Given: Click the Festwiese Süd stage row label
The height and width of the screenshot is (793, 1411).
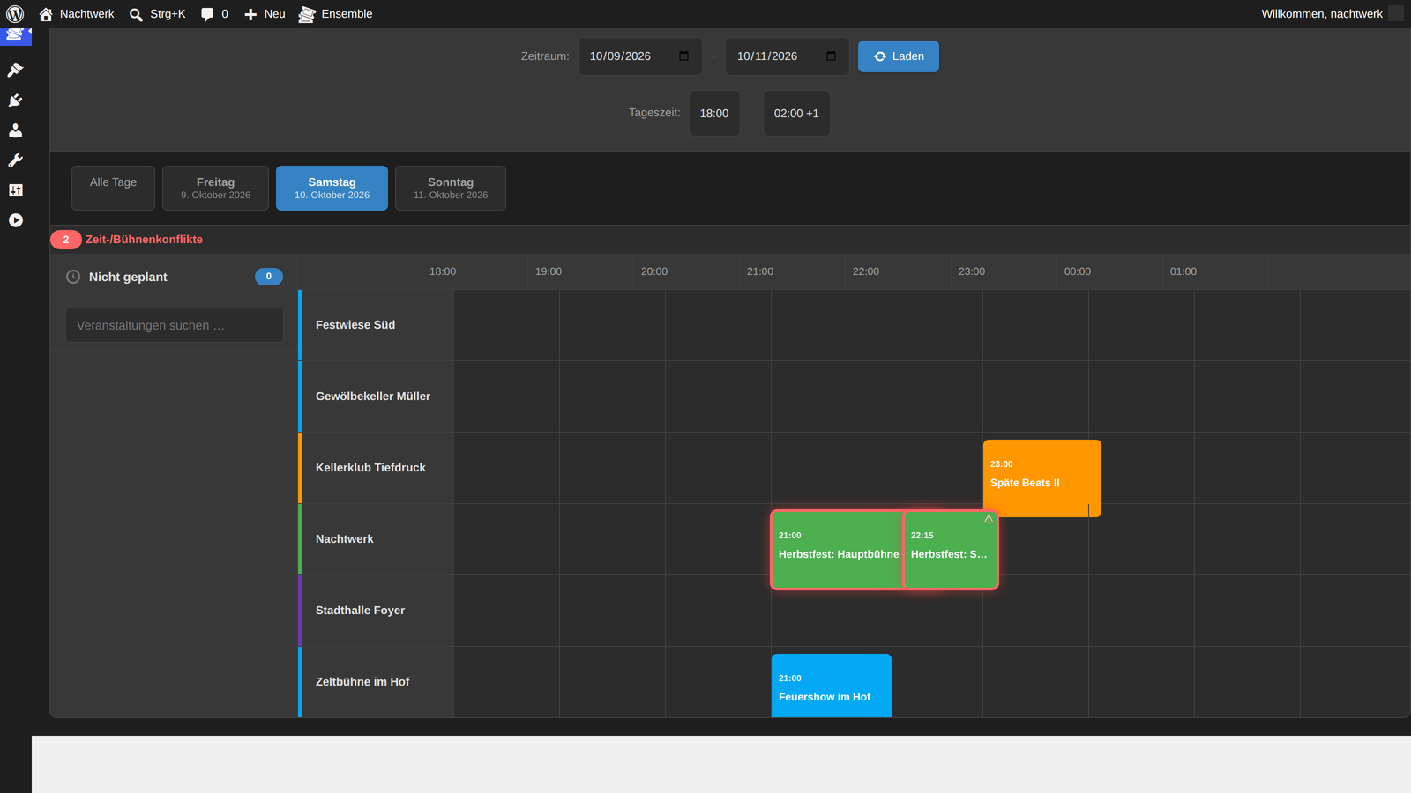Looking at the screenshot, I should [355, 325].
